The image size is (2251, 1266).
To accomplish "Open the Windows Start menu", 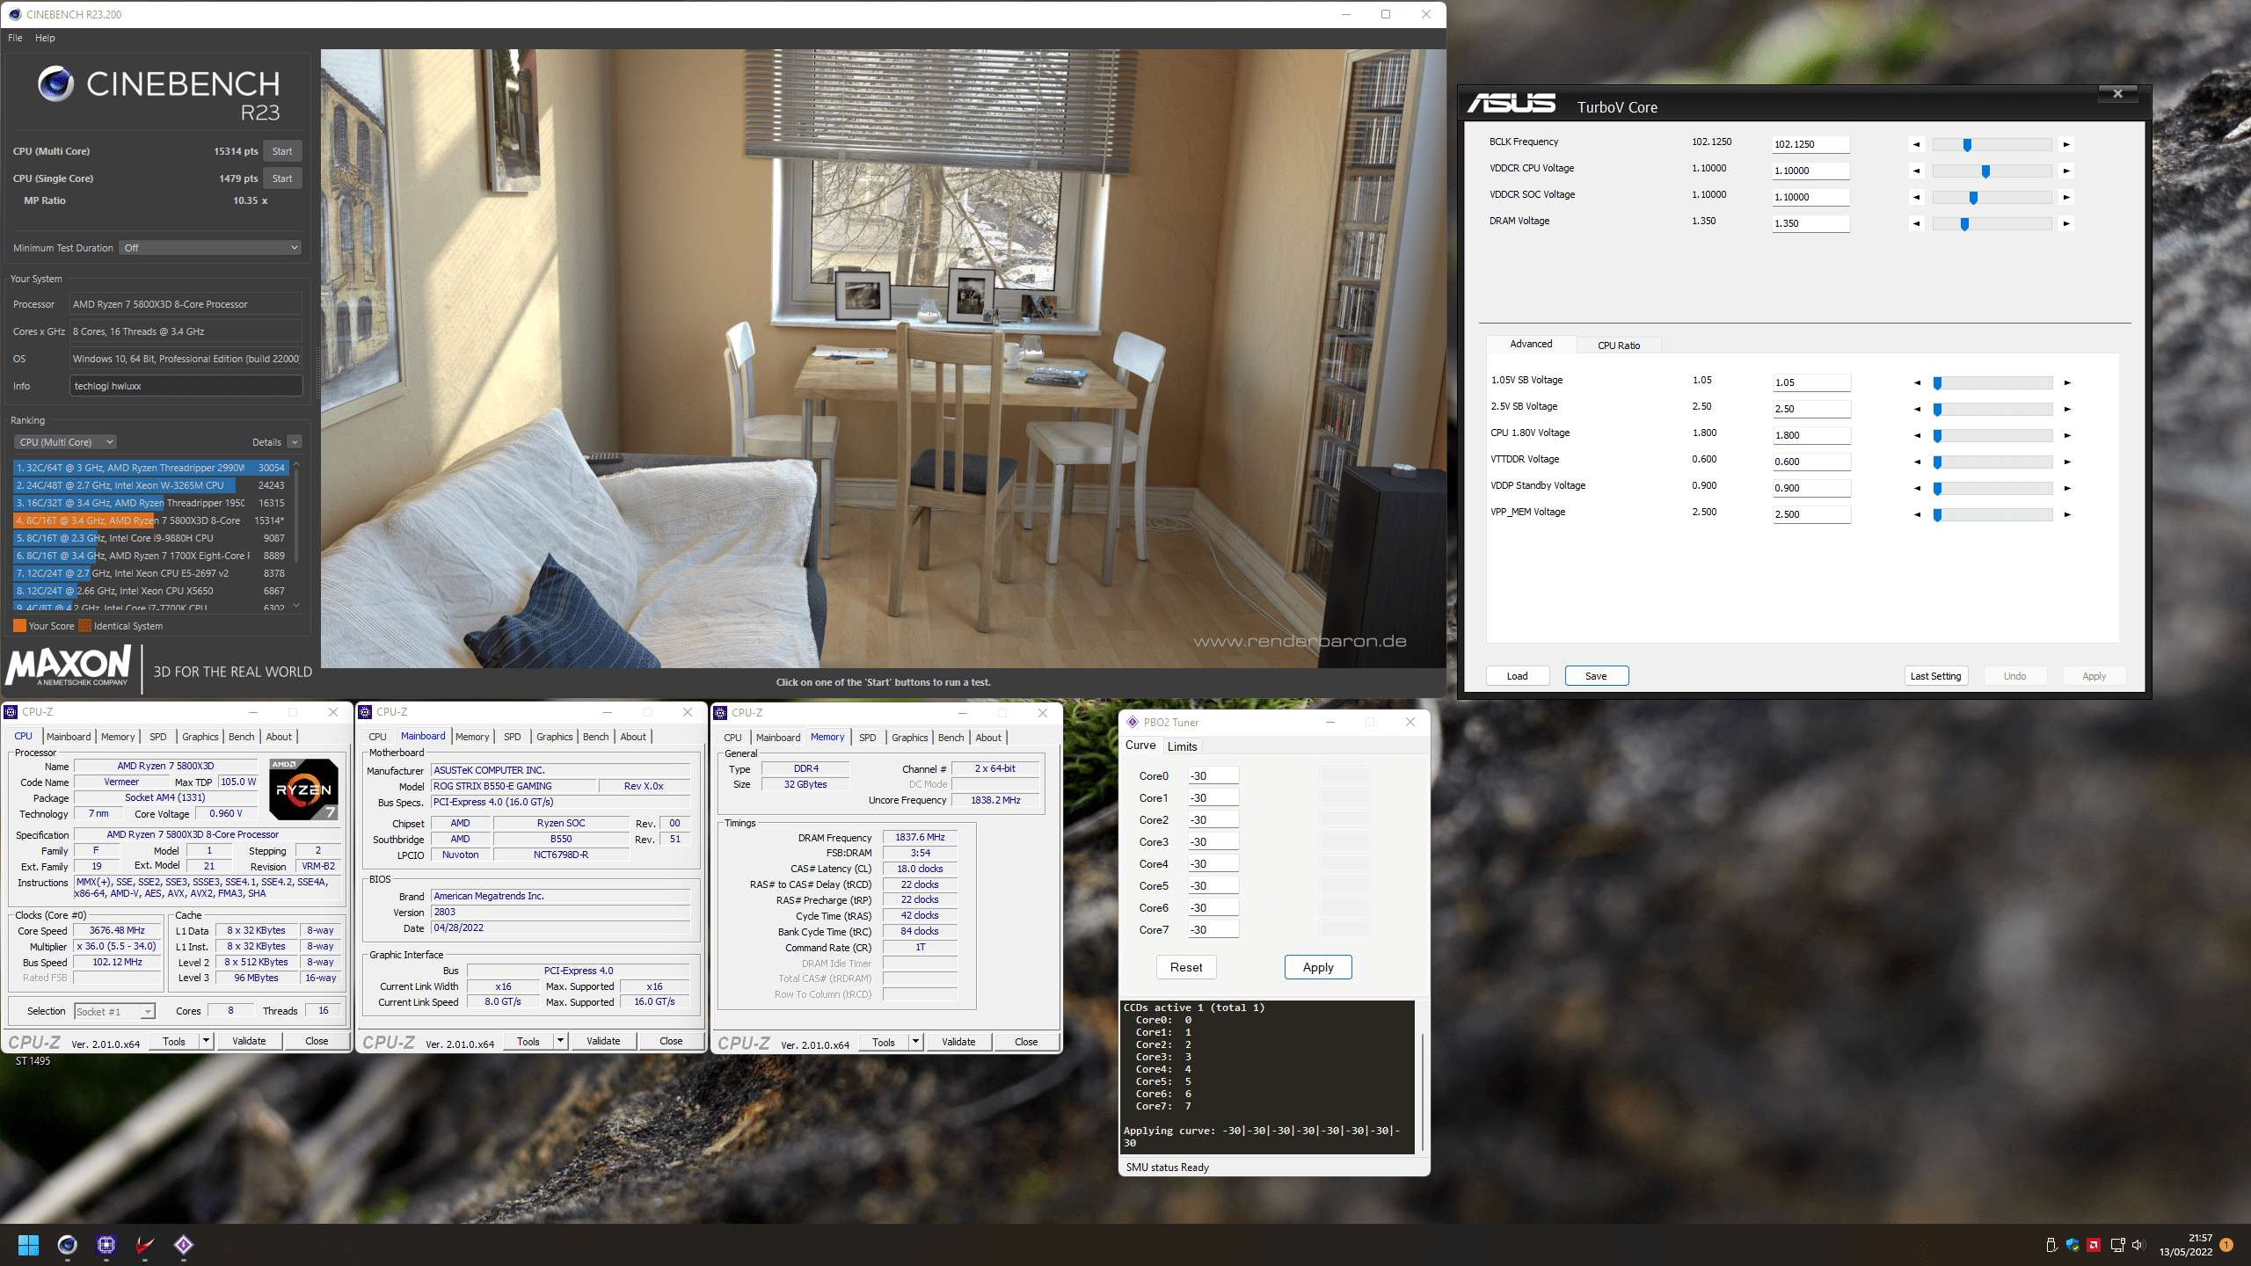I will (28, 1245).
